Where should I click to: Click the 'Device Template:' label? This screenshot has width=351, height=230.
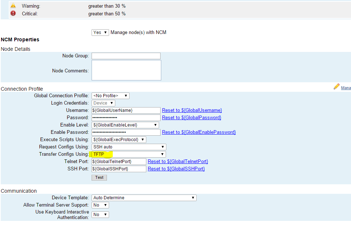[x=70, y=198]
